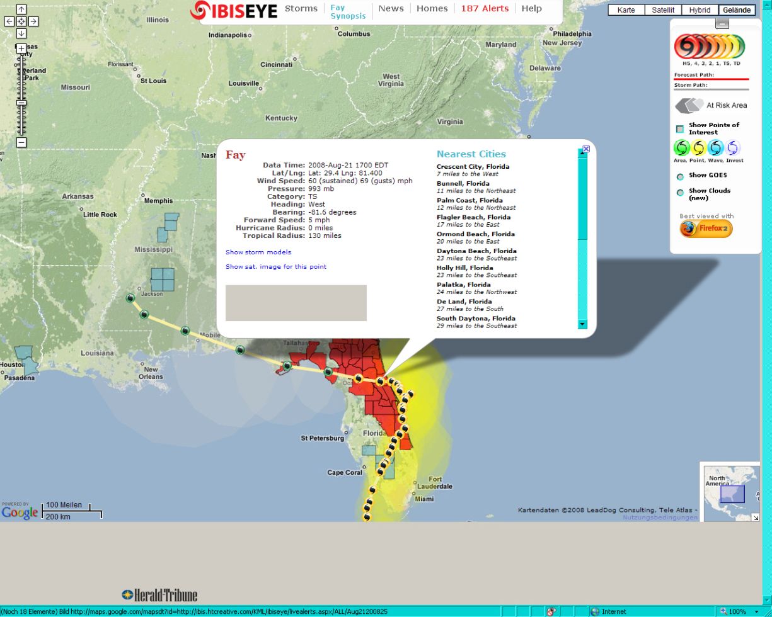
Task: Click Crescent City, Florida in city list
Action: click(x=473, y=167)
